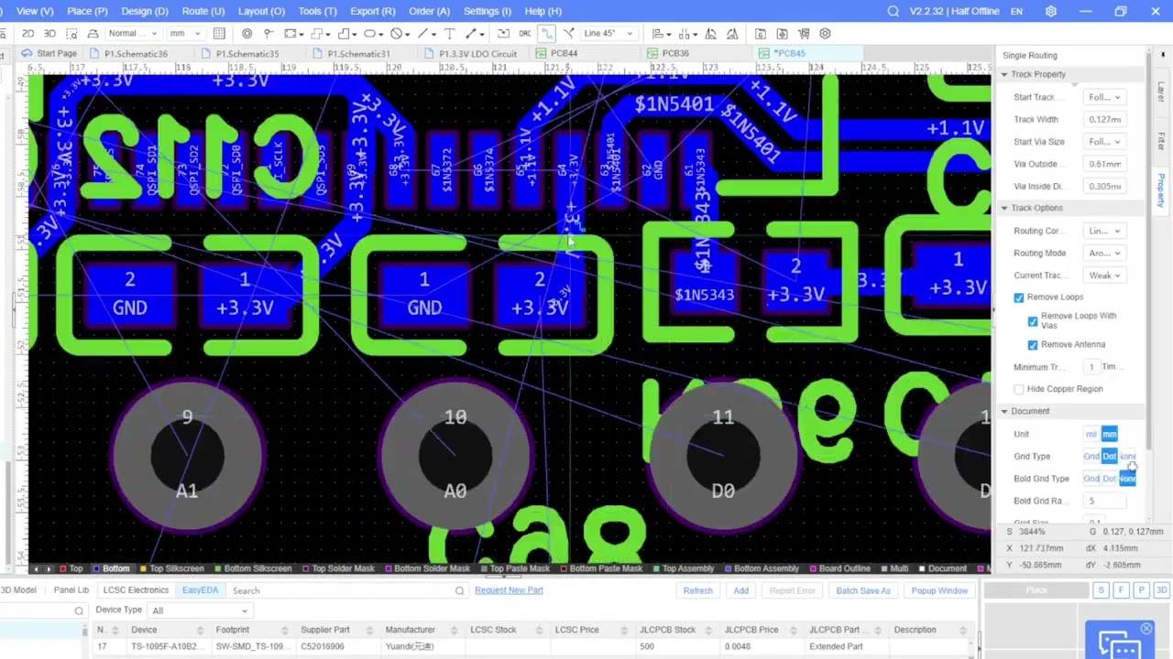Click the 3D button in preview panel
Screen dimensions: 1173x659
tap(1161, 590)
